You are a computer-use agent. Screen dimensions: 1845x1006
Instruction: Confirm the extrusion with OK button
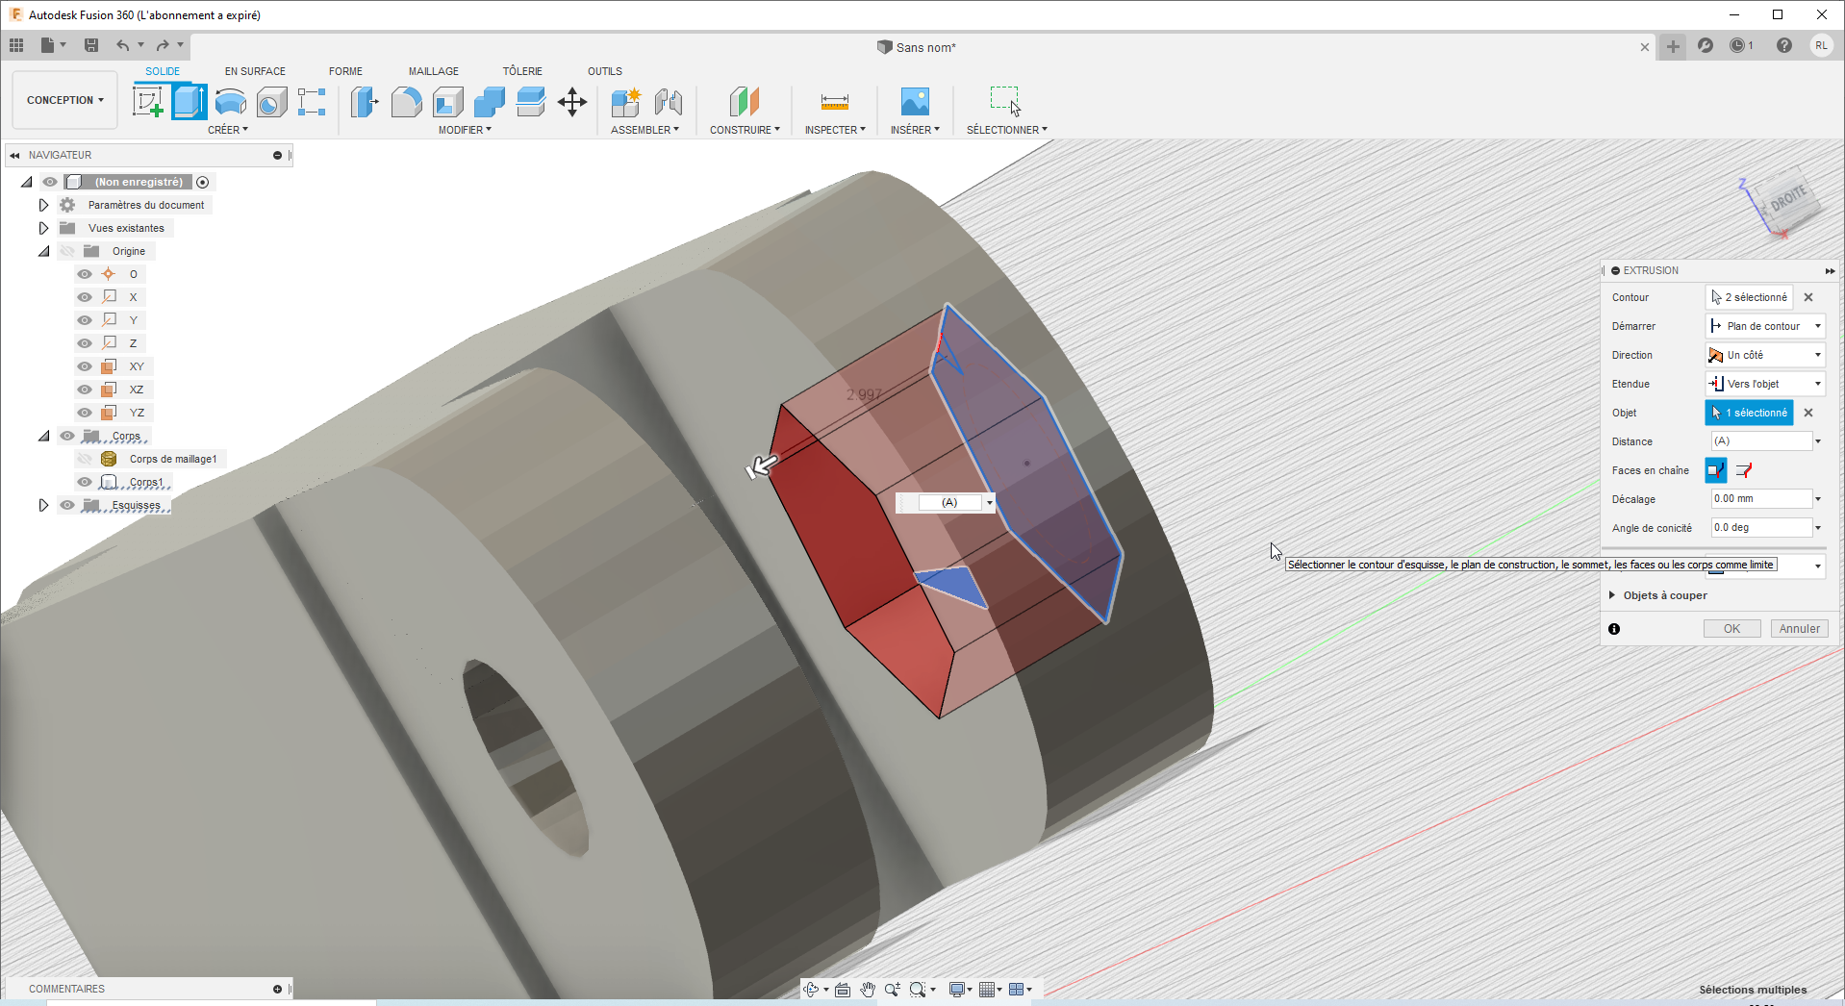[x=1731, y=629]
